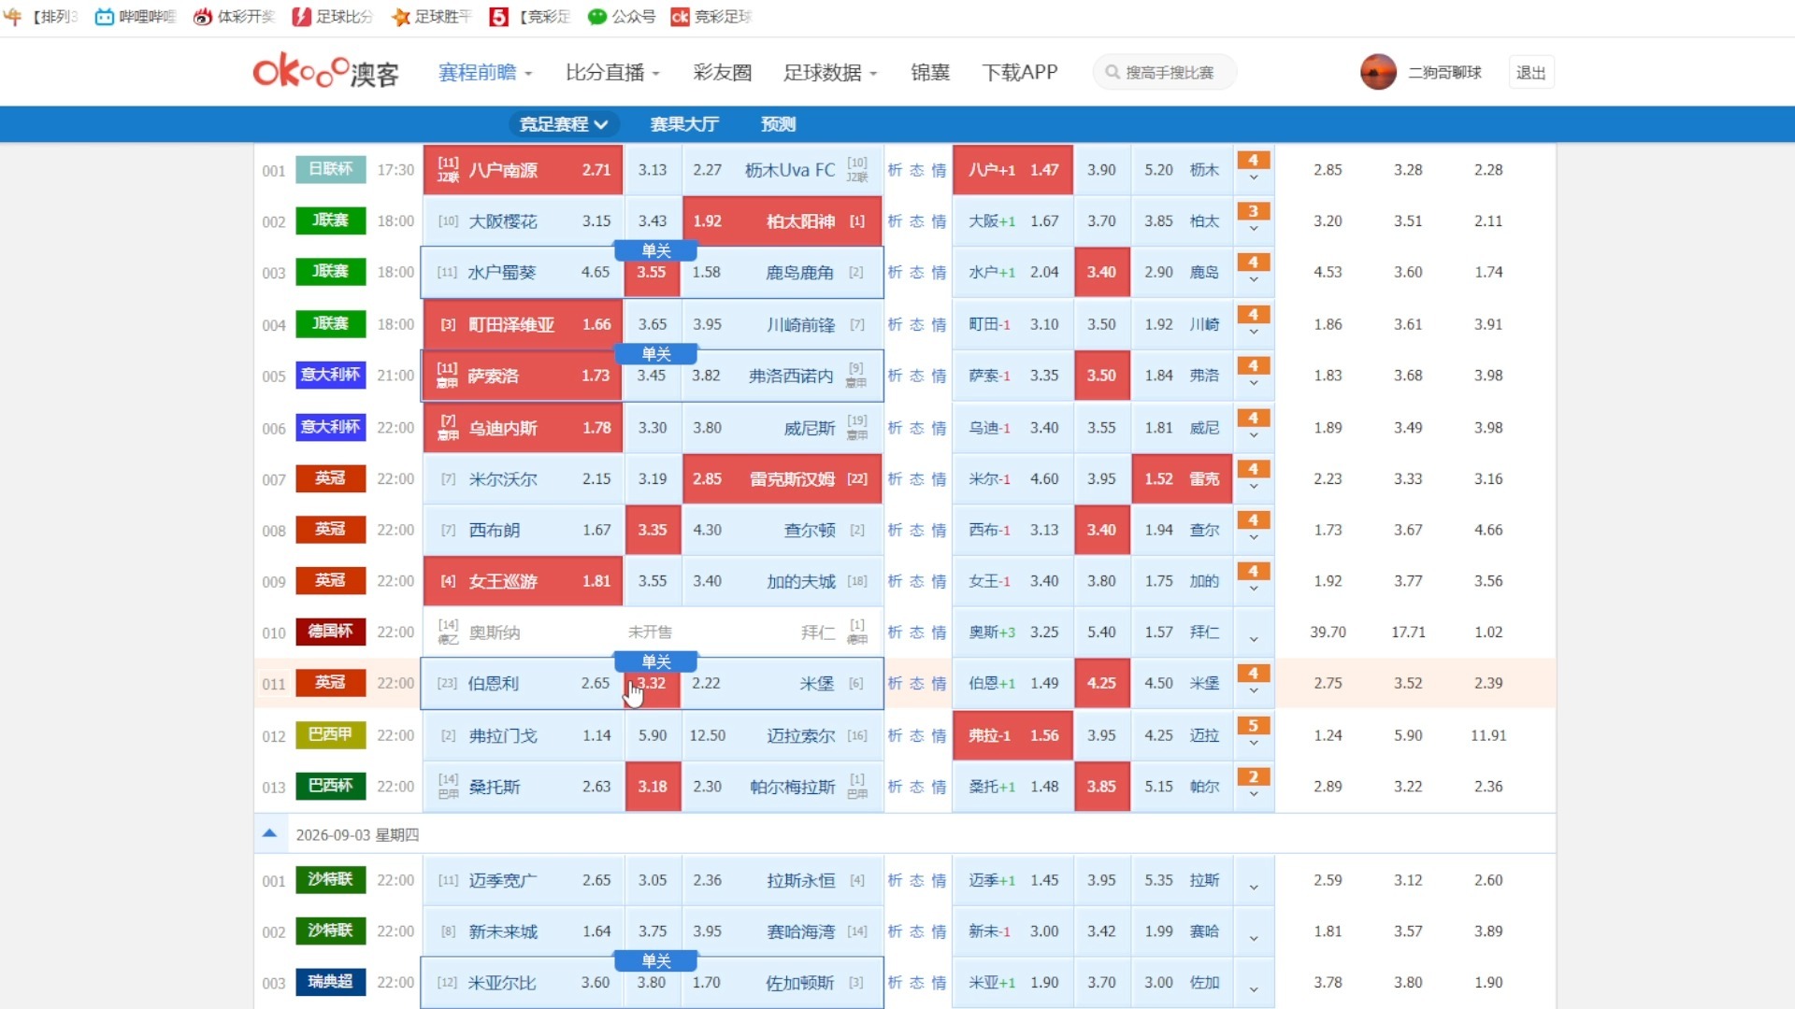The height and width of the screenshot is (1009, 1795).
Task: Open the 哔哩哔哩 bookmark icon
Action: coord(105,17)
